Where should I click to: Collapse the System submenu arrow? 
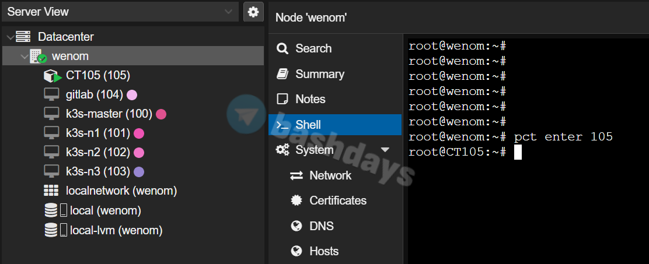click(385, 150)
